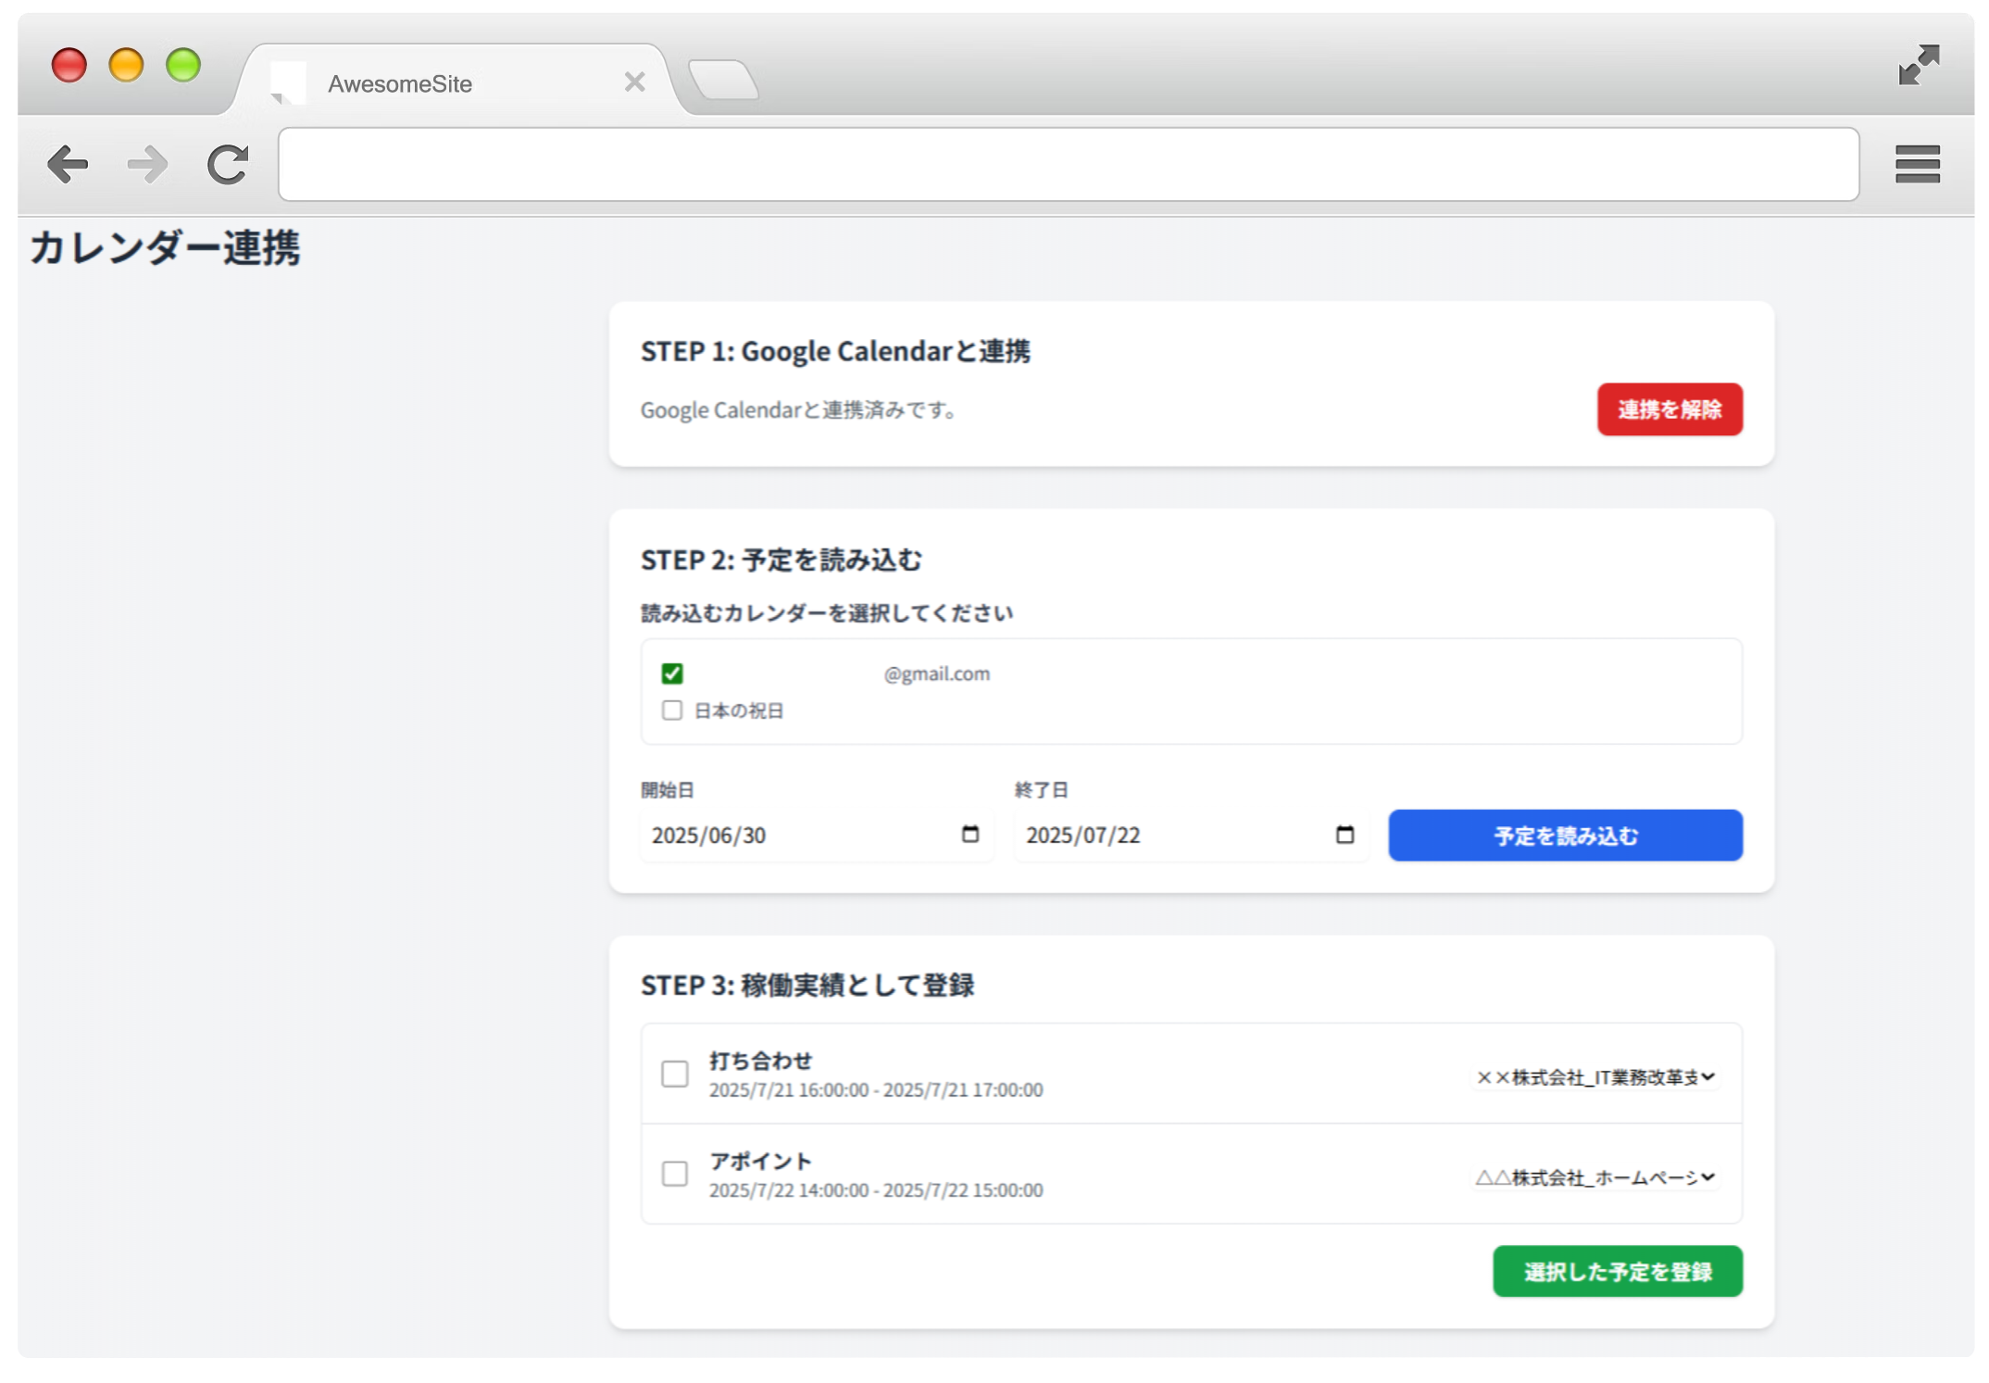Close the AwesomeSite tab
1989x1383 pixels.
click(x=634, y=82)
